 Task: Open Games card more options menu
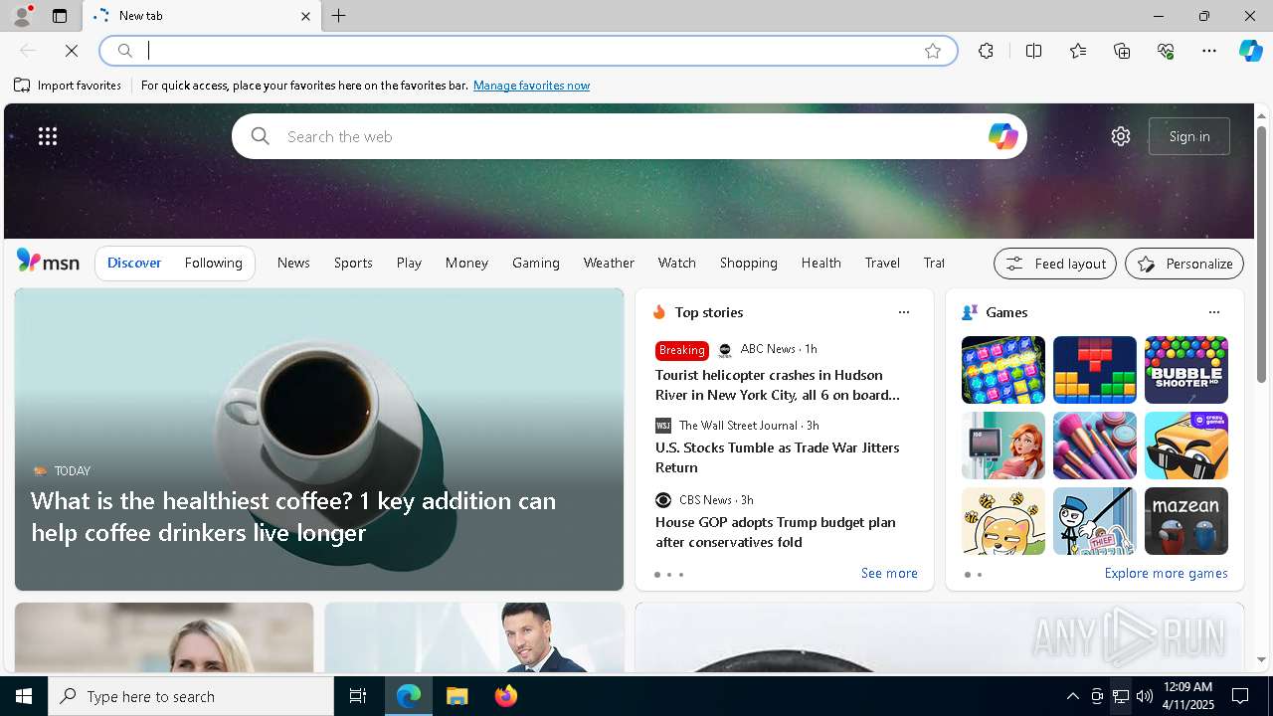point(1214,312)
